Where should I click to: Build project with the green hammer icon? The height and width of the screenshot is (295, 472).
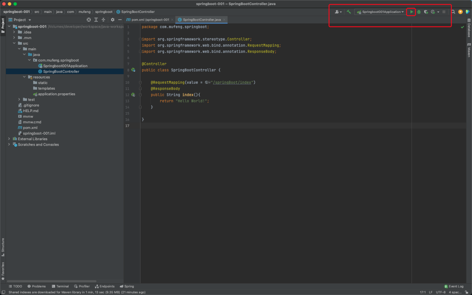pos(348,12)
